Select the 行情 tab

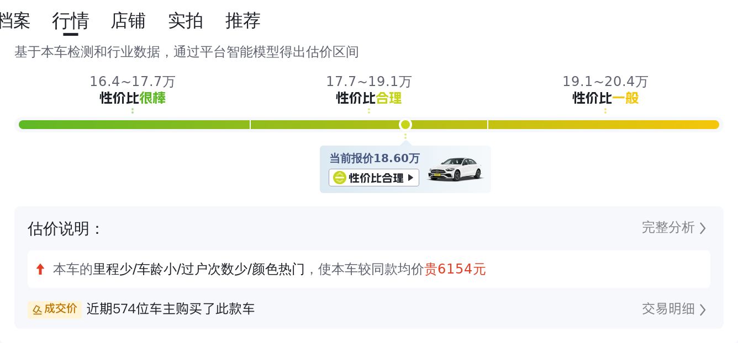(71, 21)
